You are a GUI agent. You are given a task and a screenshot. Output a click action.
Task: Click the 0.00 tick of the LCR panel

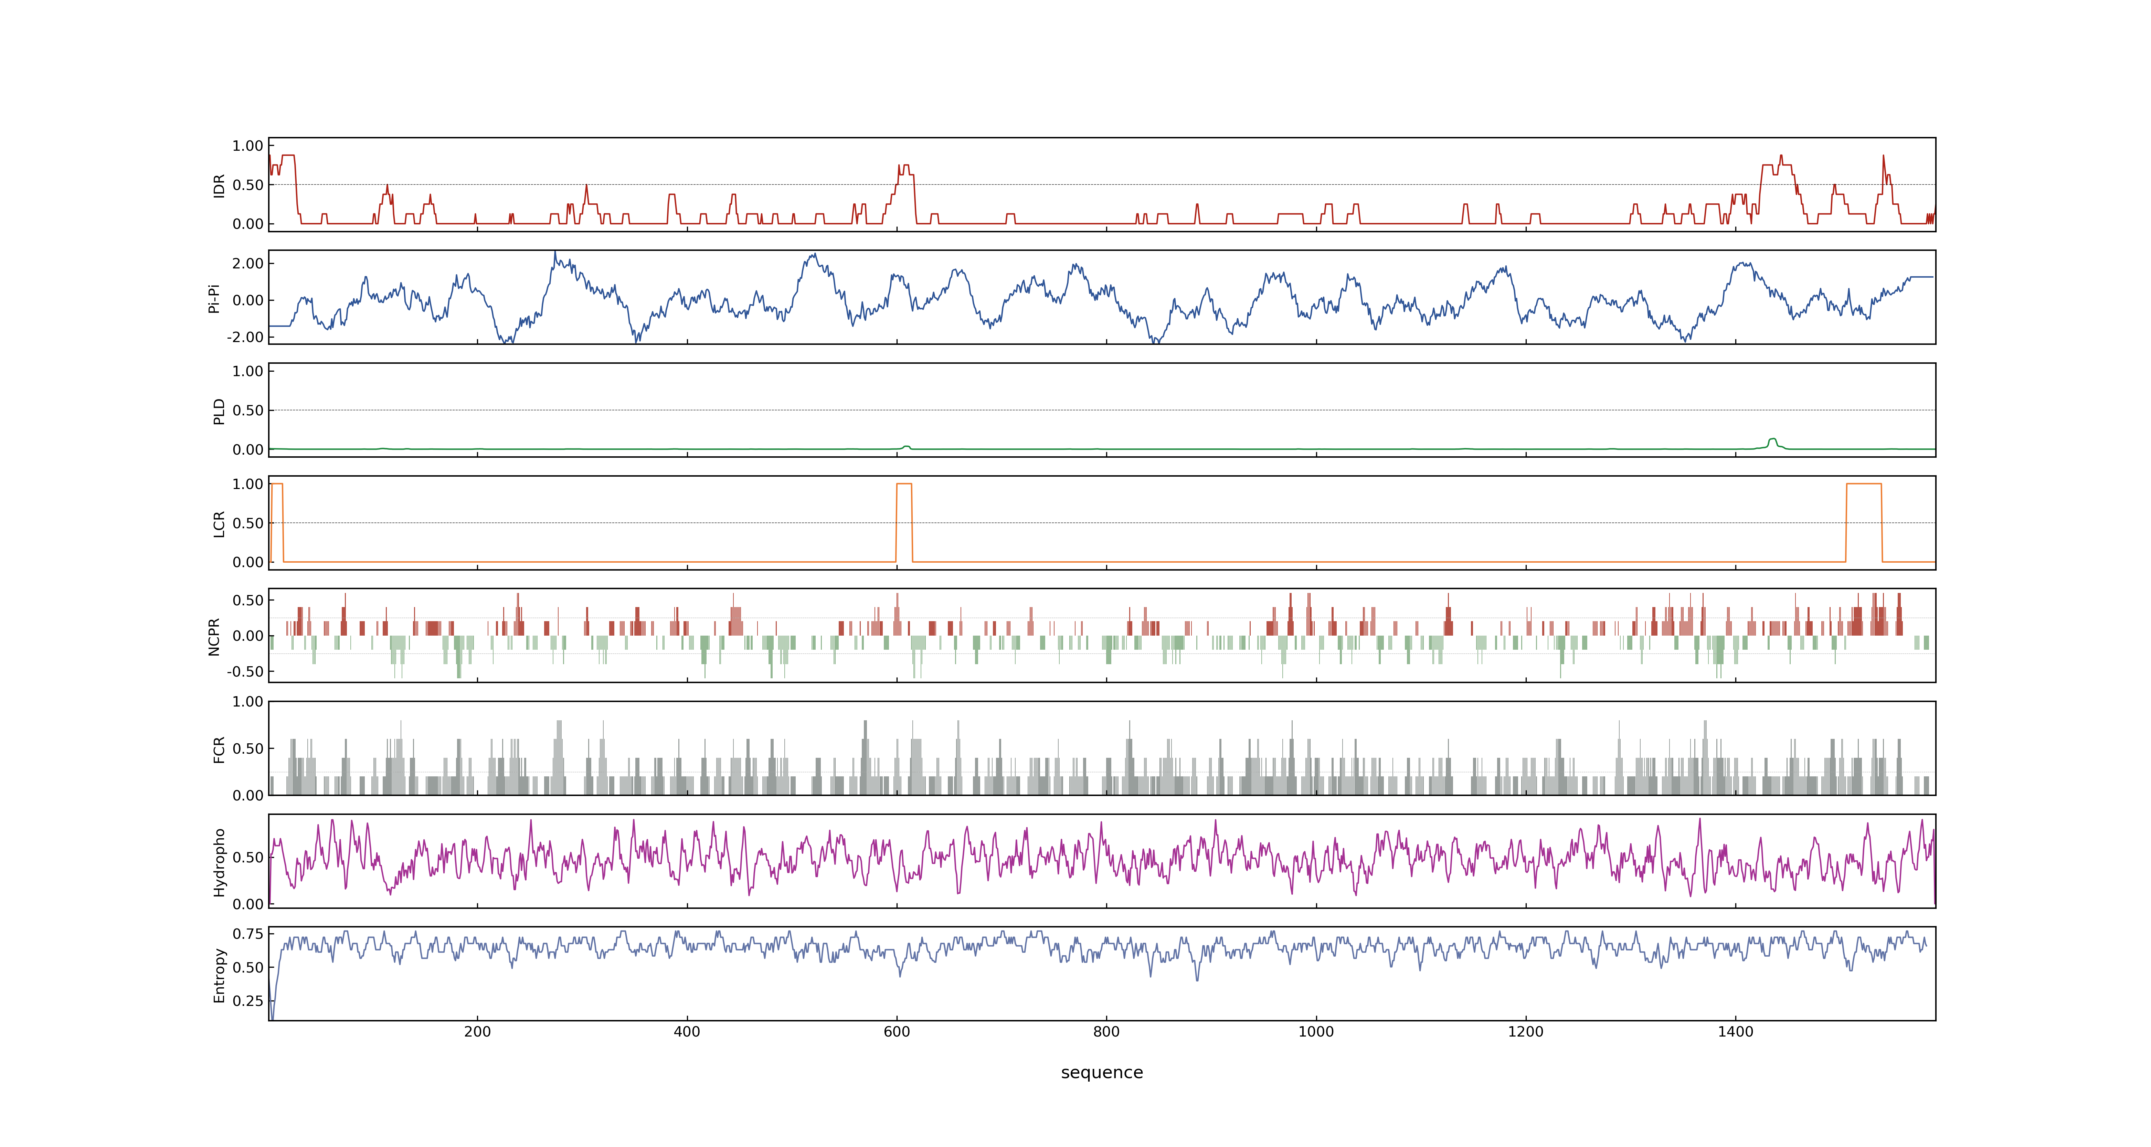(248, 563)
